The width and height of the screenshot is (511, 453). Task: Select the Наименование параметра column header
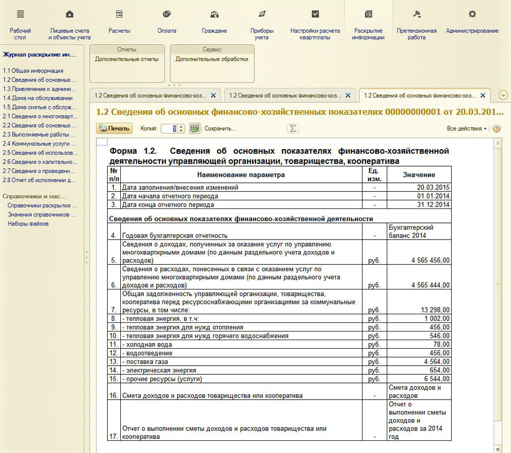tap(241, 174)
